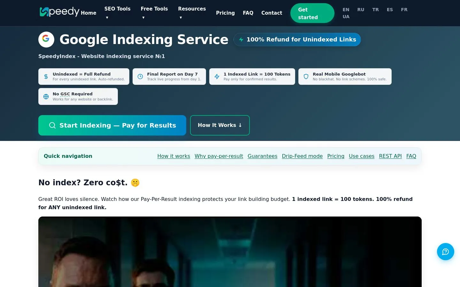
Task: Jump to Use cases link
Action: point(362,156)
